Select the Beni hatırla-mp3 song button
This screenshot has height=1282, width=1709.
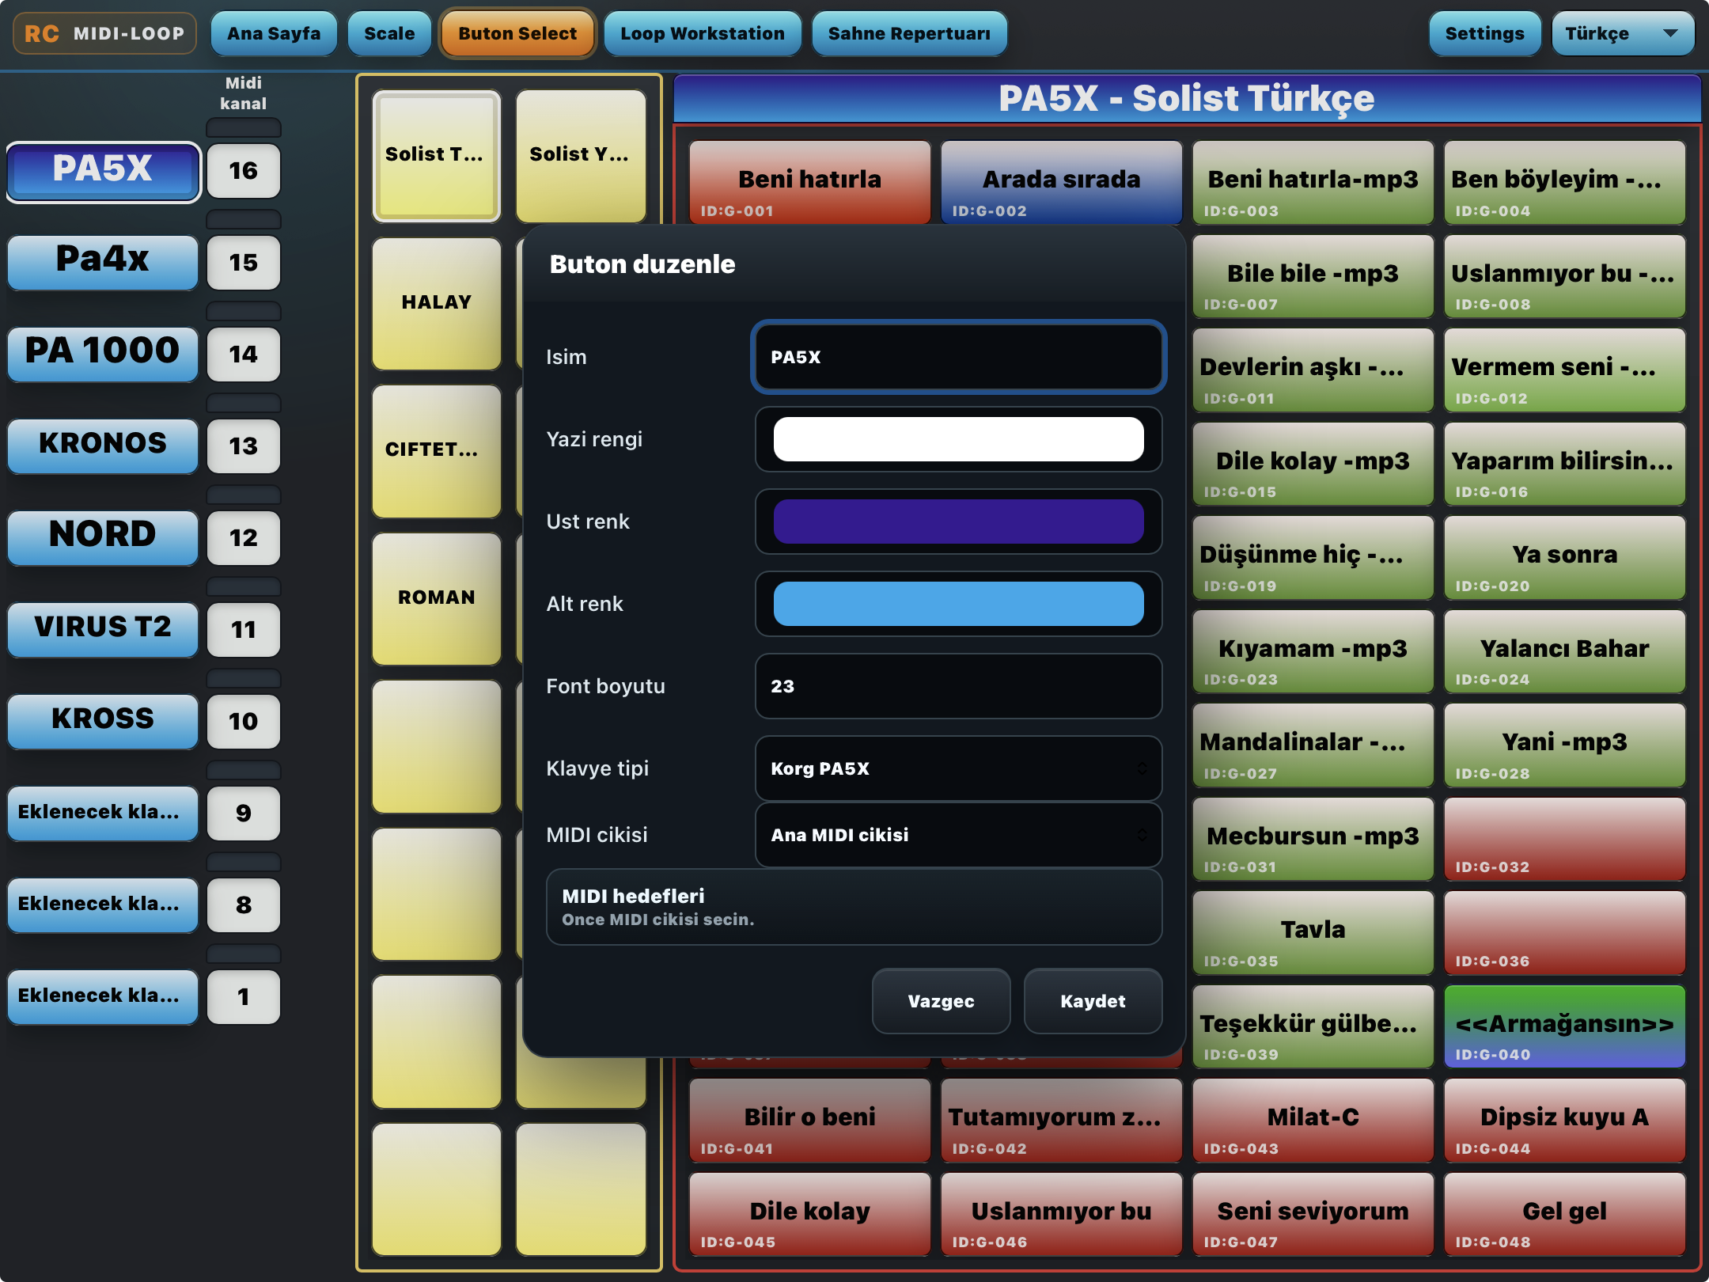1313,184
